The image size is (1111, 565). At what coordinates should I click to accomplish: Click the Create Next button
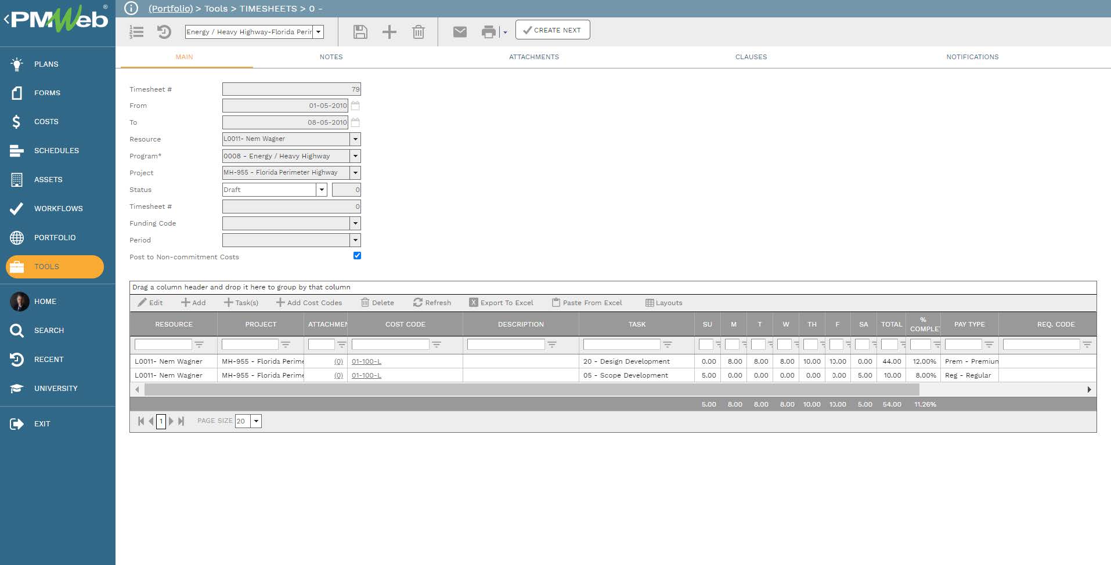[552, 30]
